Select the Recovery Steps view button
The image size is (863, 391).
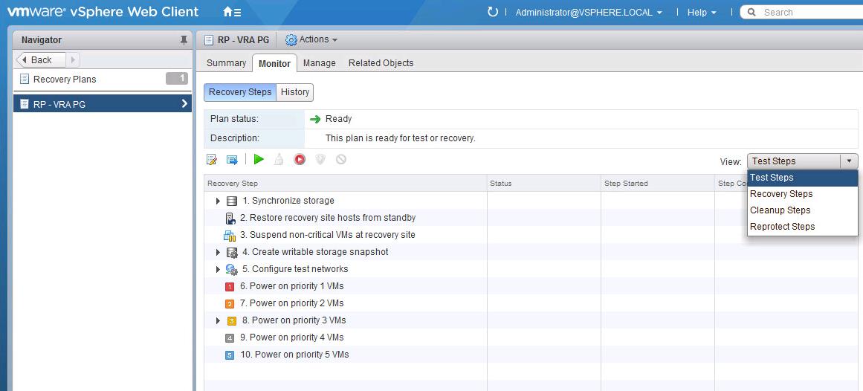240,92
